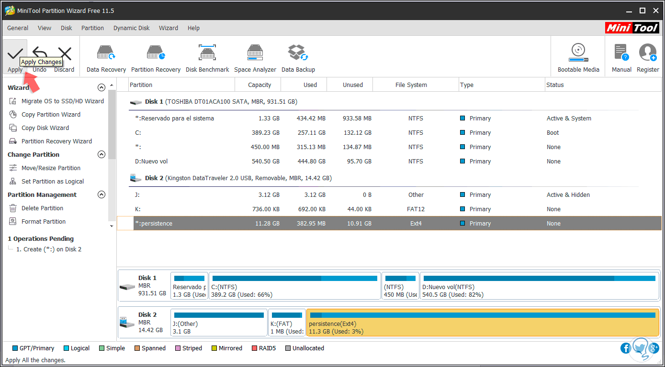Collapse the Change Partition section
Image resolution: width=665 pixels, height=367 pixels.
[x=101, y=154]
